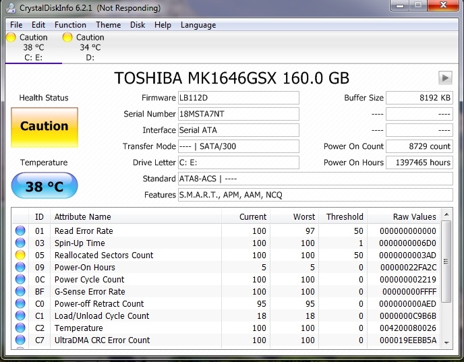Click the yellow Caution icon for drive C: E:
The width and height of the screenshot is (464, 362).
coord(11,38)
